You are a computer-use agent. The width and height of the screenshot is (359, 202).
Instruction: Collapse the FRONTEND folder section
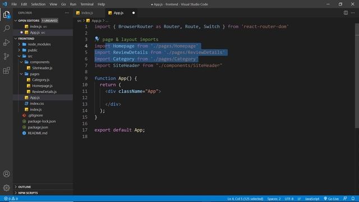click(x=43, y=39)
